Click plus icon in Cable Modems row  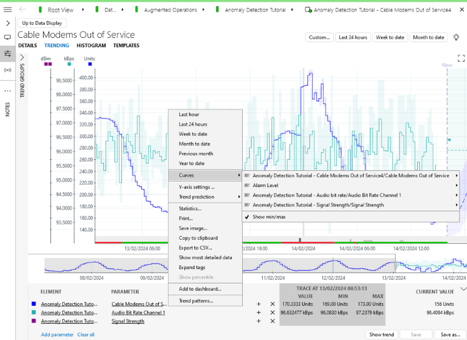tap(258, 304)
